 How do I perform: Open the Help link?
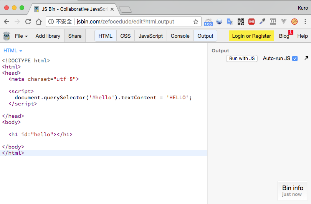(303, 36)
